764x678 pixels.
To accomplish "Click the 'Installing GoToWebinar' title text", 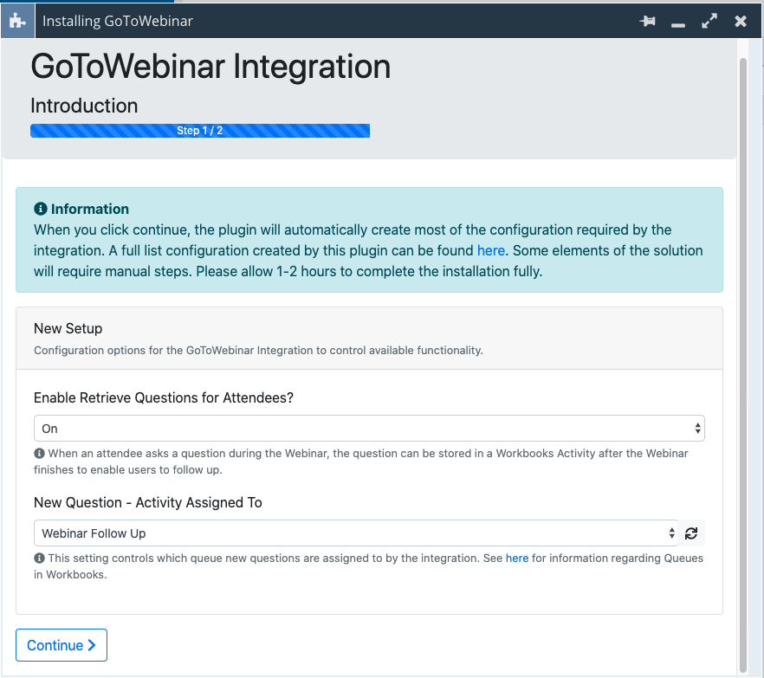I will (118, 22).
